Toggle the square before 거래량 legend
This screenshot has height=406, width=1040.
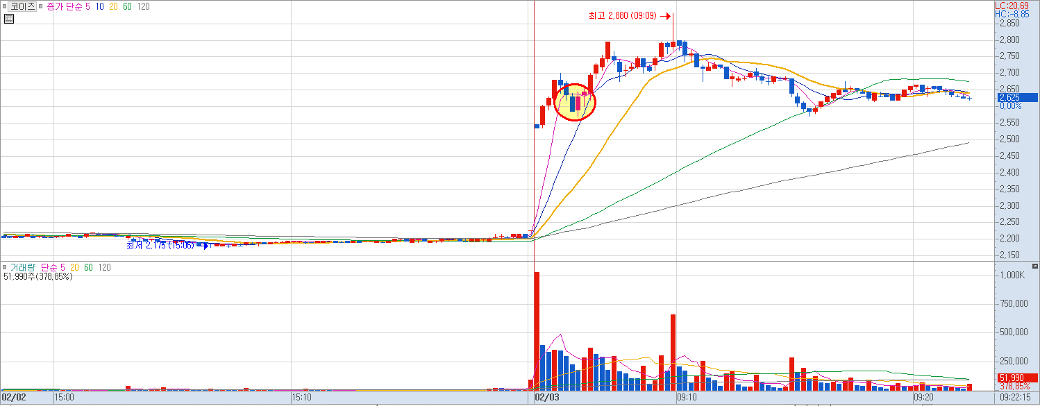(5, 267)
